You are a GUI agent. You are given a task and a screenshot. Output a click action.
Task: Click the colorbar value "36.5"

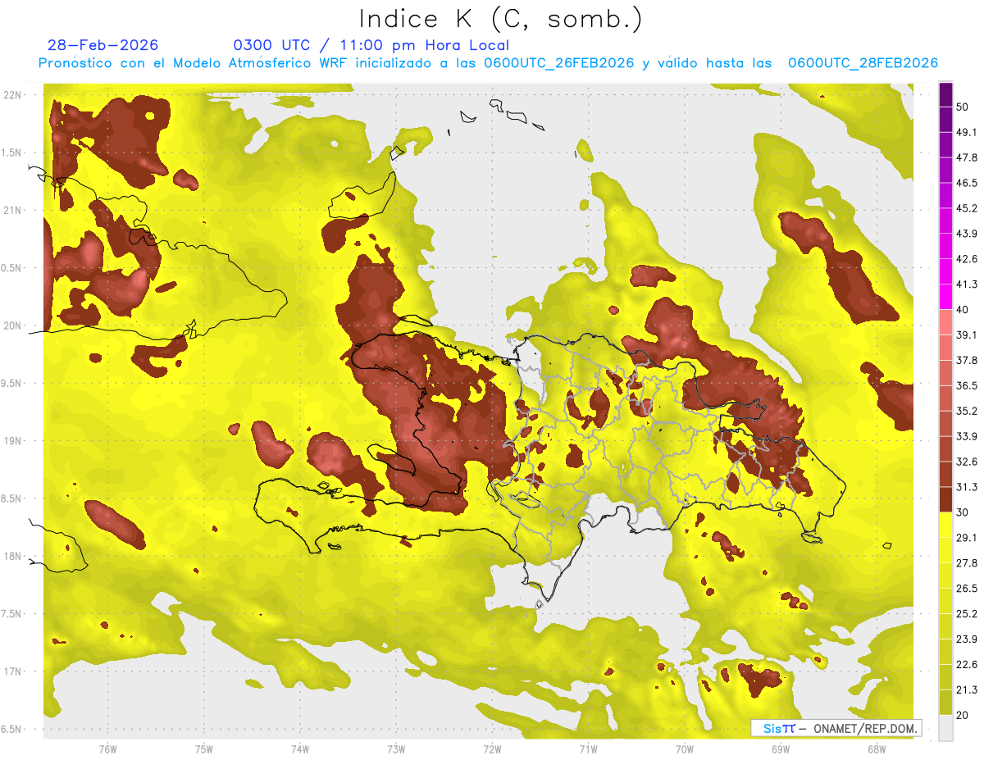(968, 385)
